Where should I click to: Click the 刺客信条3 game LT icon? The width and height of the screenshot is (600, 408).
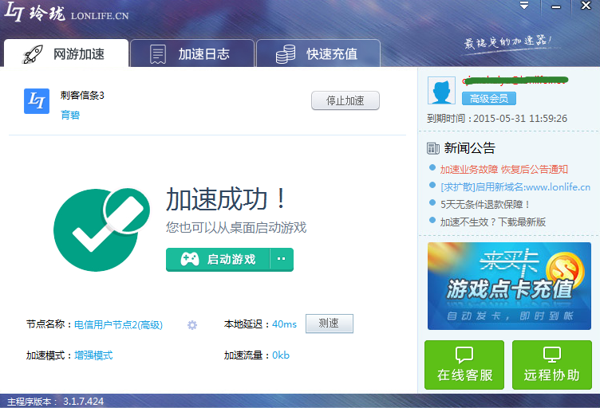pos(37,101)
